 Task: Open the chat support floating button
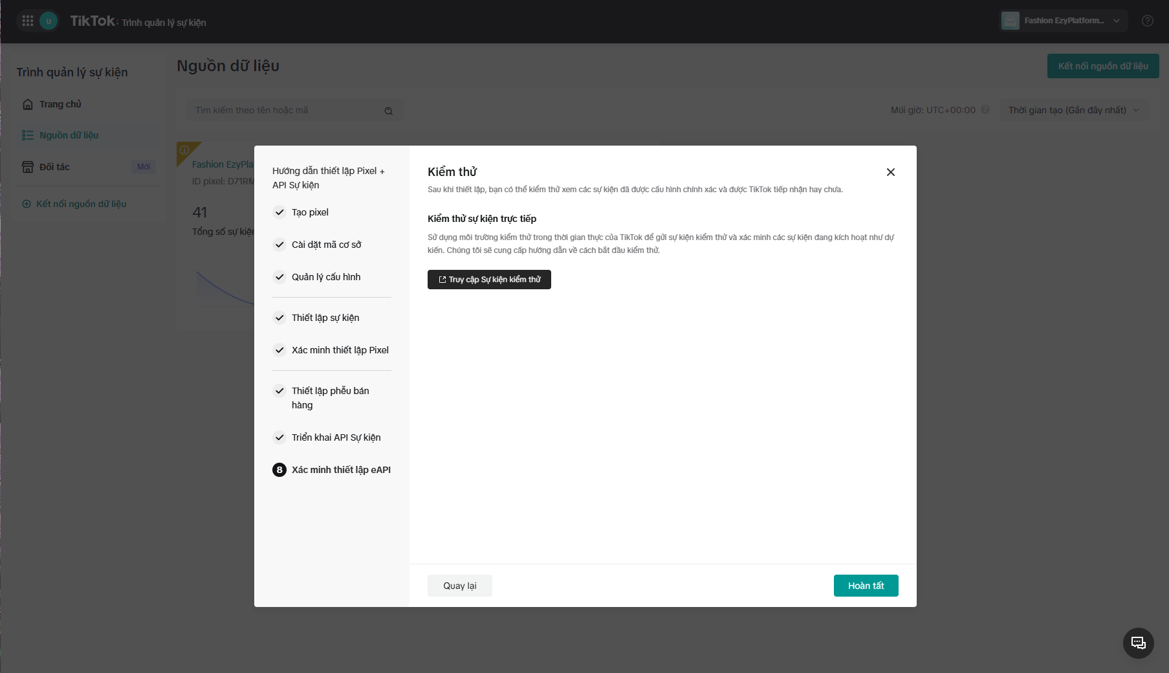pos(1139,643)
